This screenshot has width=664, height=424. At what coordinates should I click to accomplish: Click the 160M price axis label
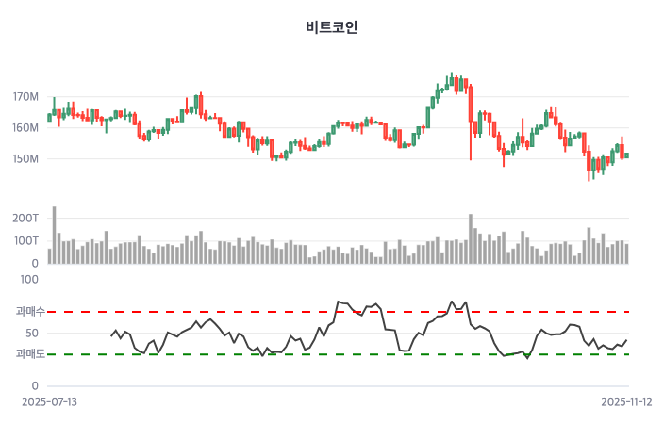click(x=25, y=128)
